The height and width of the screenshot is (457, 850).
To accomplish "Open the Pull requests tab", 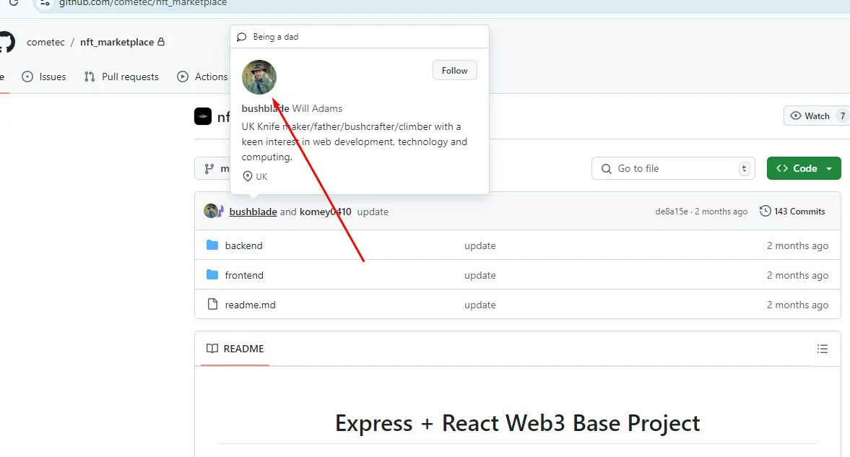I will coord(121,77).
